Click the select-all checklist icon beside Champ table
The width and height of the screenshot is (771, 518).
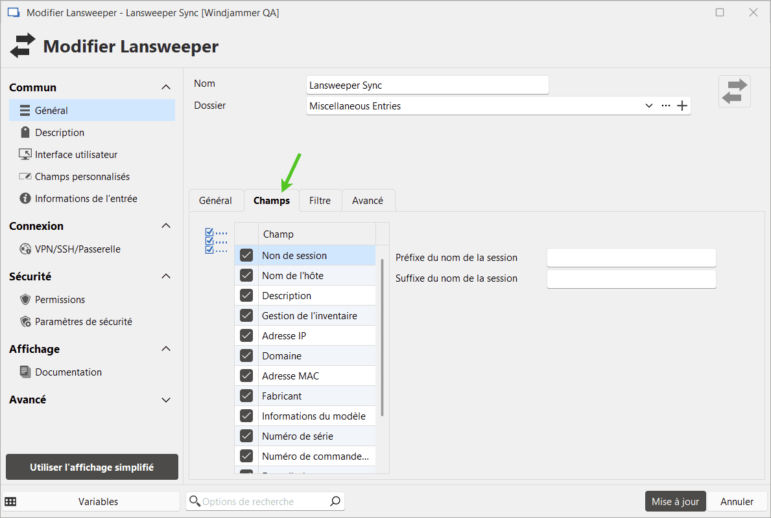pyautogui.click(x=216, y=241)
